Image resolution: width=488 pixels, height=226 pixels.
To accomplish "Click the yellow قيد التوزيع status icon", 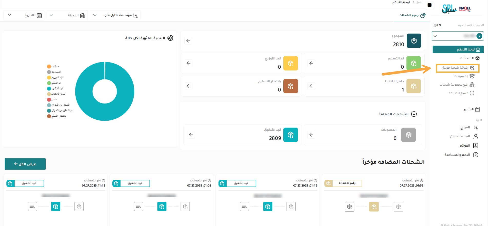I will [290, 63].
